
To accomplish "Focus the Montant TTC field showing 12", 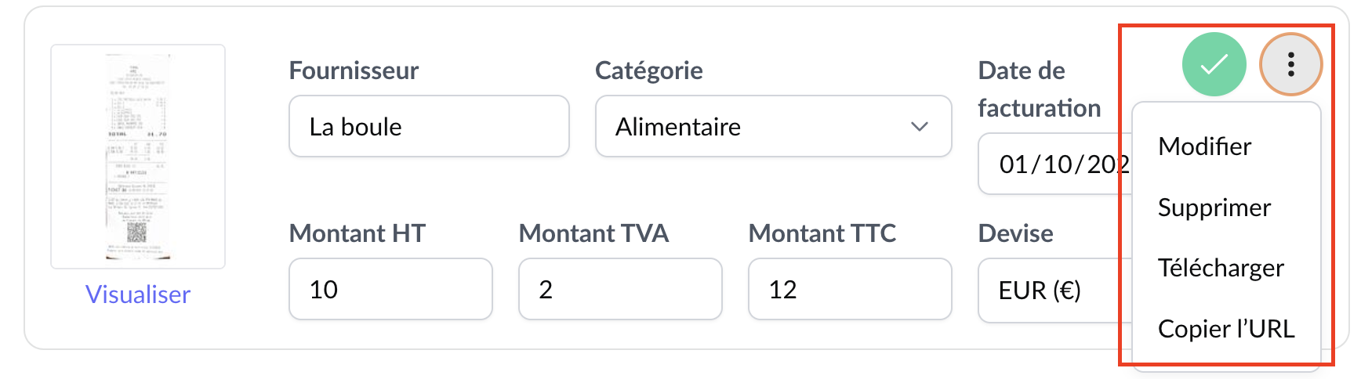I will coord(850,290).
